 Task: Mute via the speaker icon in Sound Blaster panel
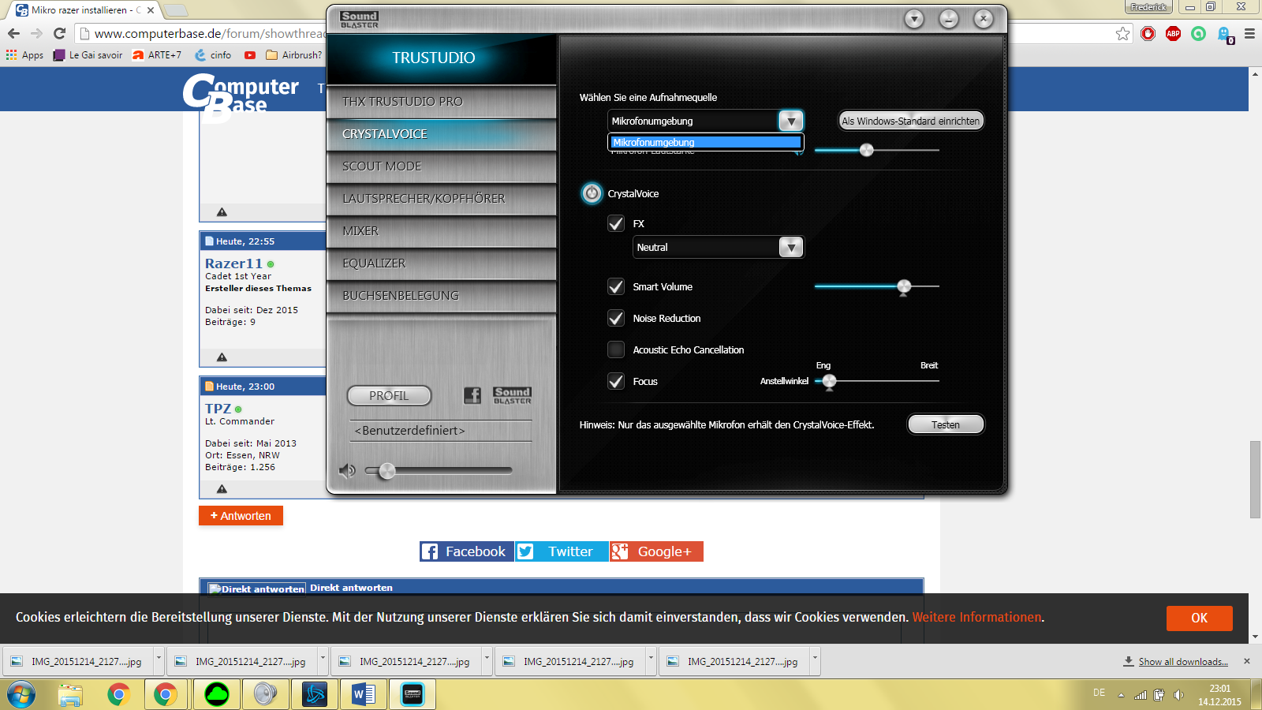(347, 471)
